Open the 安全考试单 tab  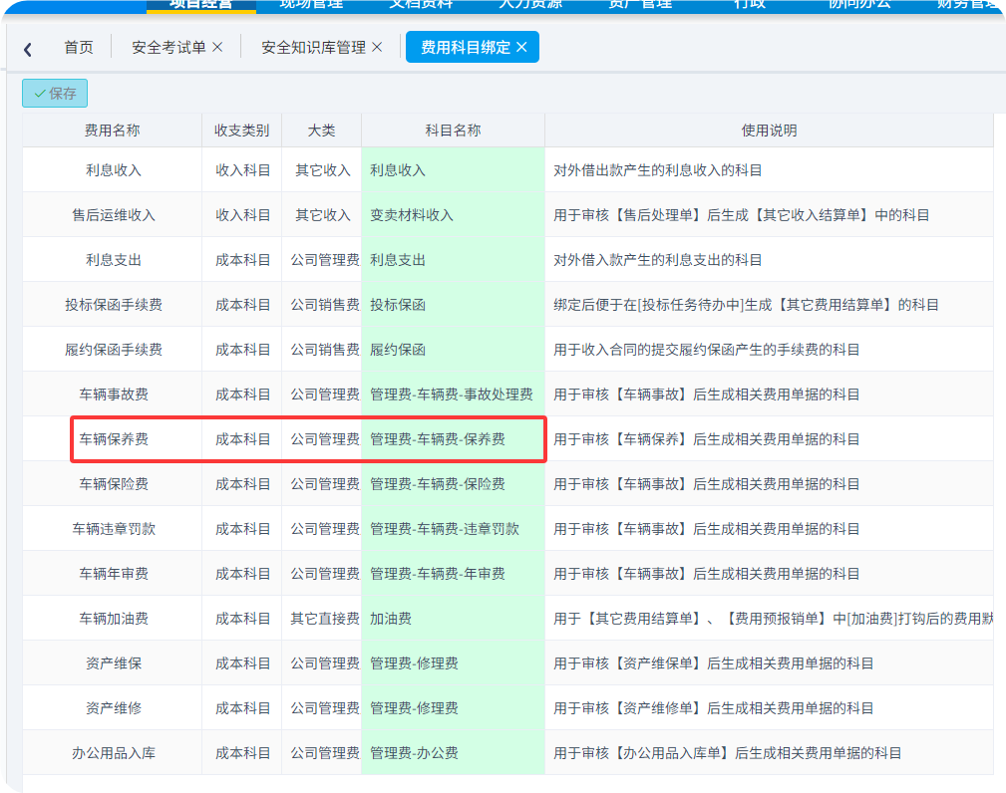pos(168,47)
